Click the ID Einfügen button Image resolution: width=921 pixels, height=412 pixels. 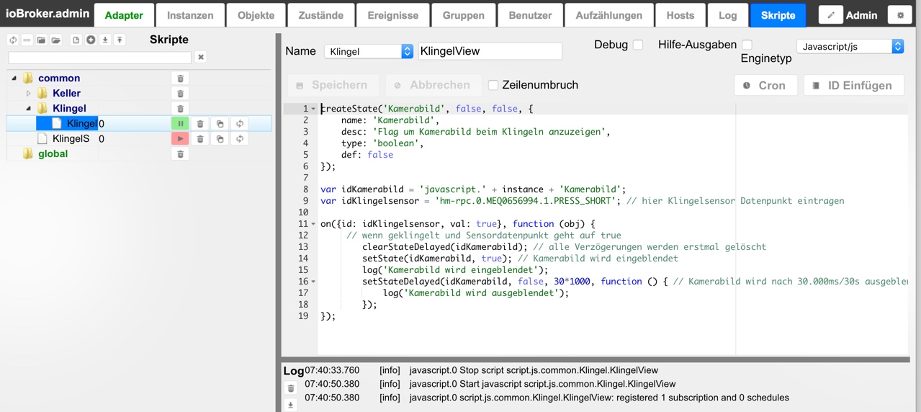coord(853,85)
